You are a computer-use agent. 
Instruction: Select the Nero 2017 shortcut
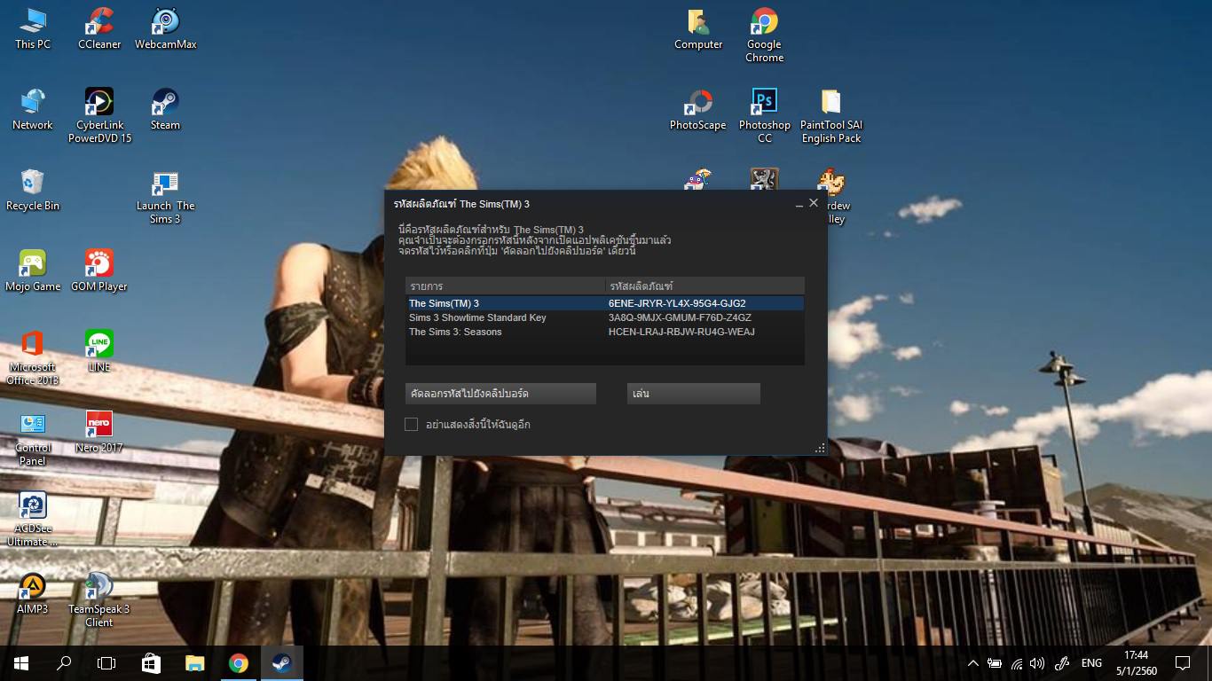click(x=99, y=432)
